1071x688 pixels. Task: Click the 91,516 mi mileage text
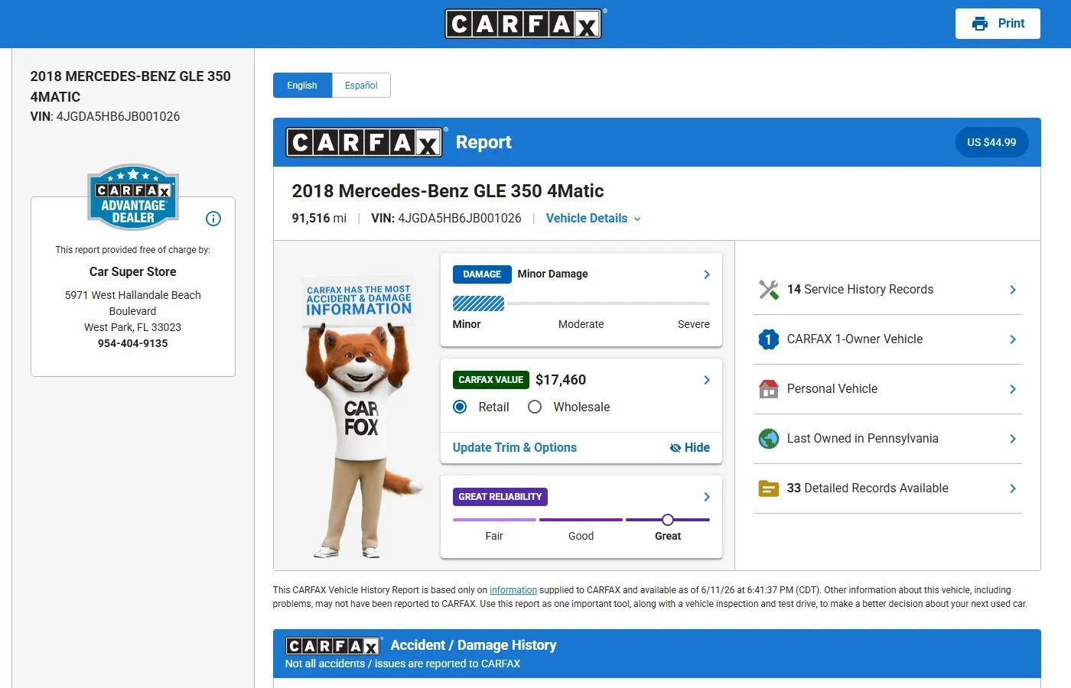[x=319, y=219]
